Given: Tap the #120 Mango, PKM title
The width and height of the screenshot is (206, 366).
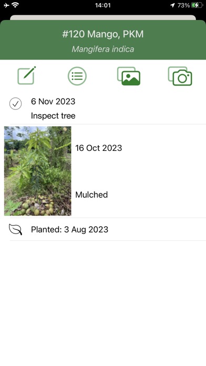Looking at the screenshot, I should click(103, 34).
